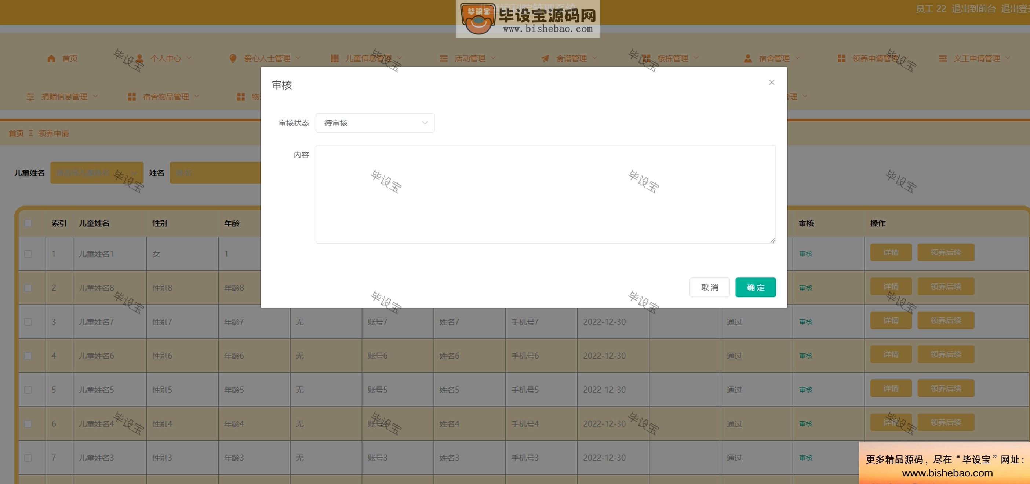Click 详情 button for 儿童姓名1 row
Image resolution: width=1030 pixels, height=484 pixels.
click(x=891, y=252)
